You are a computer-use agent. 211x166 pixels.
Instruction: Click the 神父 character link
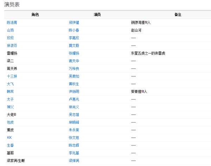tap(10, 107)
